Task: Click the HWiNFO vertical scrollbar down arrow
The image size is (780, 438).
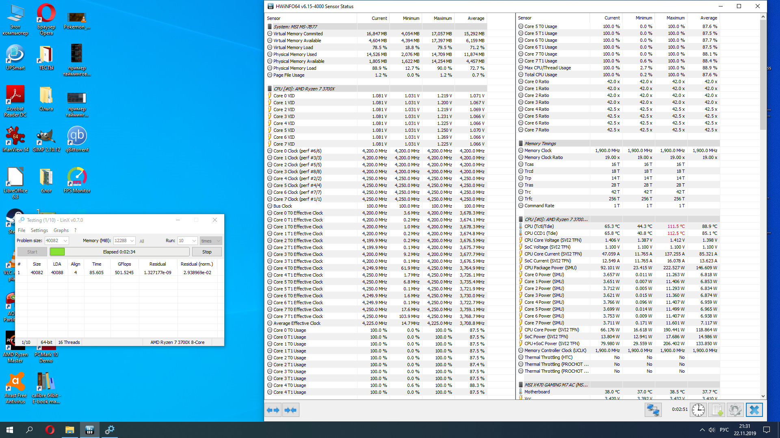Action: pyautogui.click(x=763, y=396)
